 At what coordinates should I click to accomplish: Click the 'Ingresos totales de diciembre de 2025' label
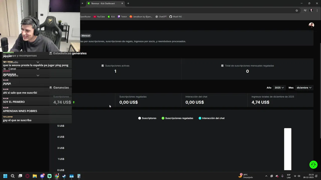click(x=273, y=97)
